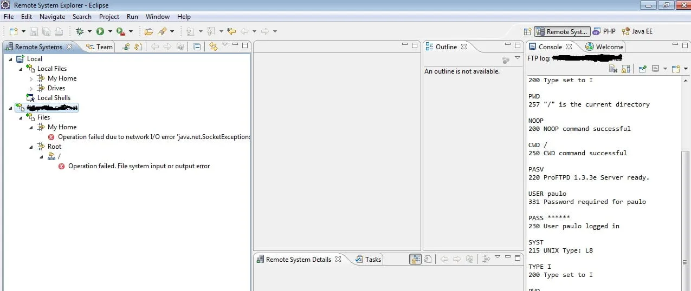Click Define connection icon in Remote Systems
This screenshot has height=291, width=691.
pos(126,47)
